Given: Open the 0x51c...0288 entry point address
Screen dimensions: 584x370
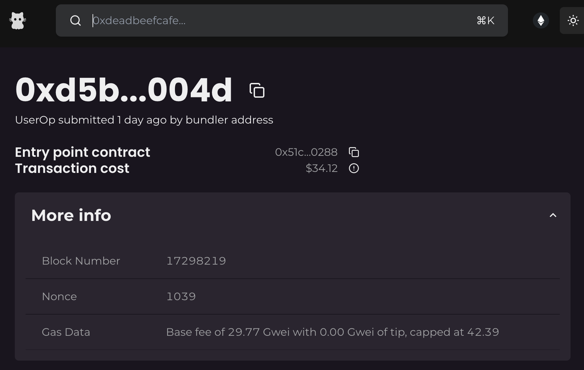Looking at the screenshot, I should click(306, 152).
